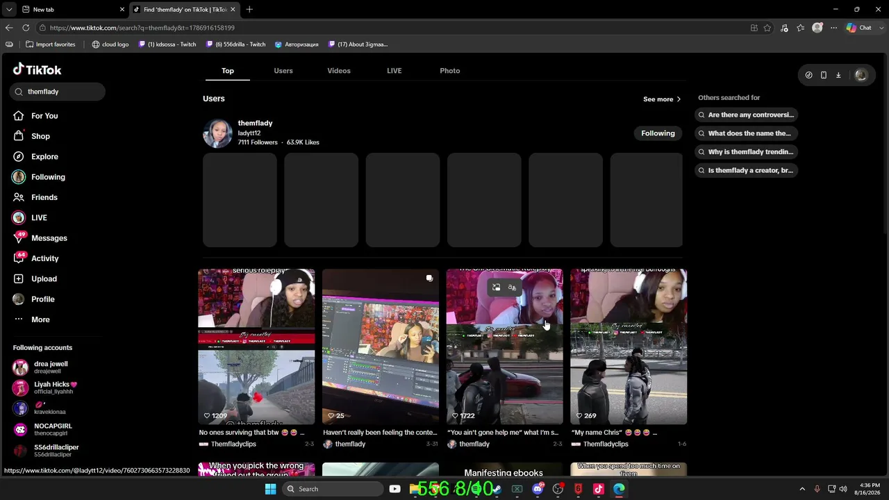889x500 pixels.
Task: Switch to the Users search tab
Action: tap(283, 71)
